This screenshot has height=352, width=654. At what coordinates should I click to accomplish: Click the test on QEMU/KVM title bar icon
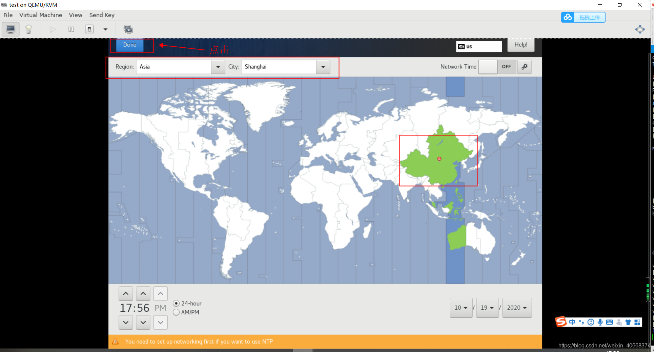coord(4,5)
